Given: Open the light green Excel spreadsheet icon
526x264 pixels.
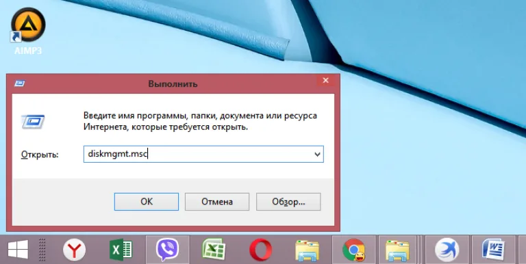Looking at the screenshot, I should (x=214, y=250).
